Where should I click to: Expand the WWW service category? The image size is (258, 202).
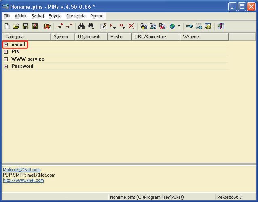(6, 59)
